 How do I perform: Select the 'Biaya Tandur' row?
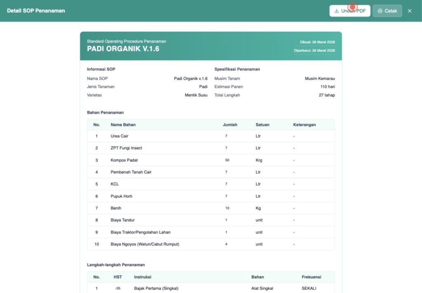(211, 220)
